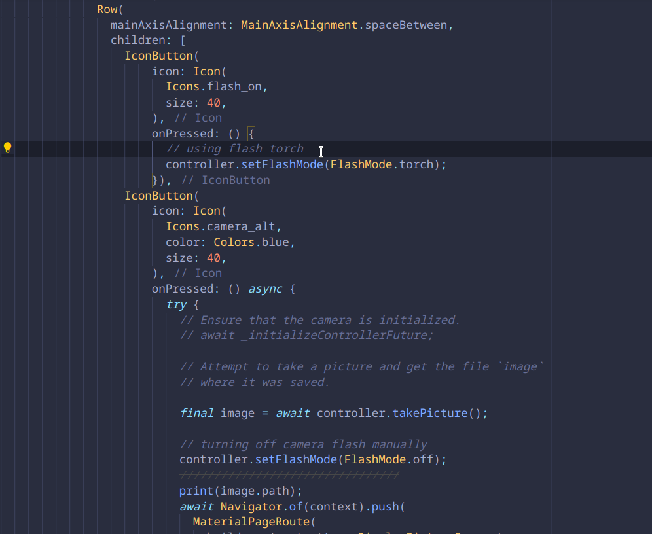
Task: Click the async keyword
Action: [265, 289]
